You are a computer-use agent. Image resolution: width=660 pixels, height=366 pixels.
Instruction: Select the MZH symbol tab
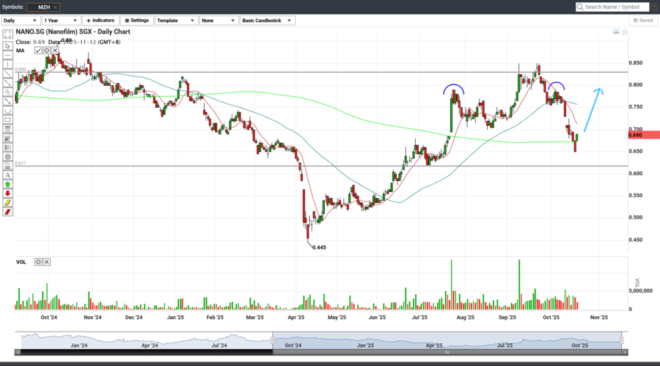click(44, 7)
